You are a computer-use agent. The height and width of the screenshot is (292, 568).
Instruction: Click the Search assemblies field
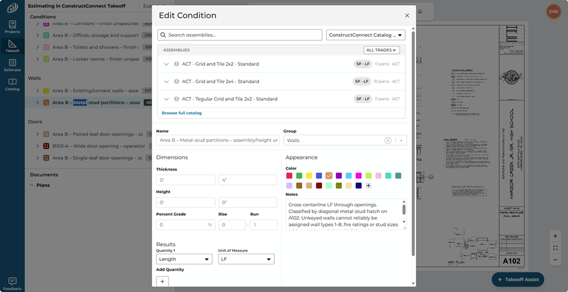pos(240,35)
